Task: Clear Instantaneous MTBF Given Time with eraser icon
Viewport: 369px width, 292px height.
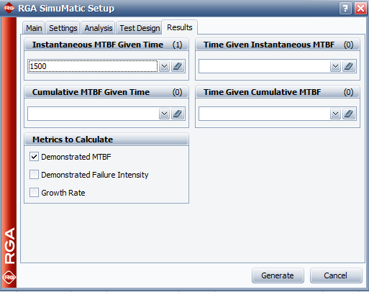Action: 178,66
